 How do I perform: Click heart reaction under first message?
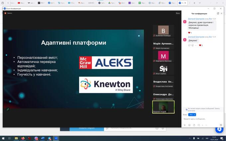tap(190, 33)
